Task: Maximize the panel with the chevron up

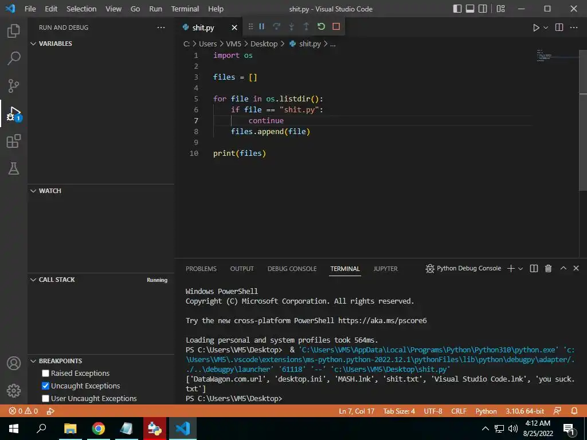Action: (563, 268)
